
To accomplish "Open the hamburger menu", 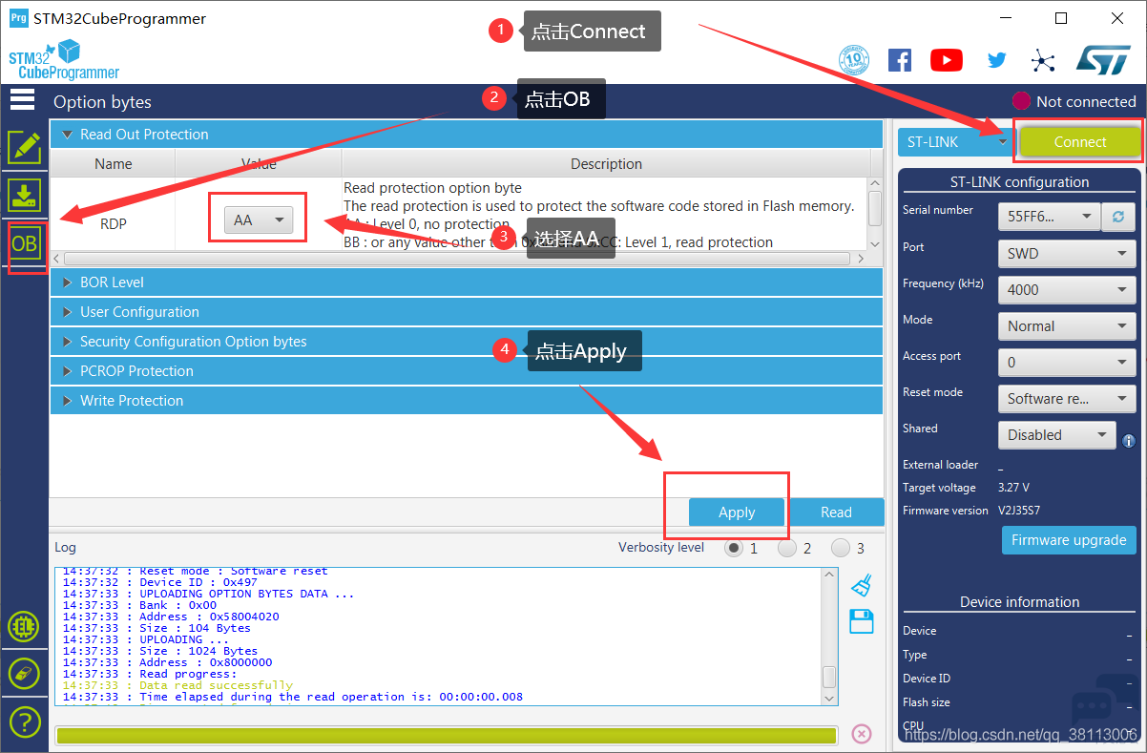I will pyautogui.click(x=23, y=100).
